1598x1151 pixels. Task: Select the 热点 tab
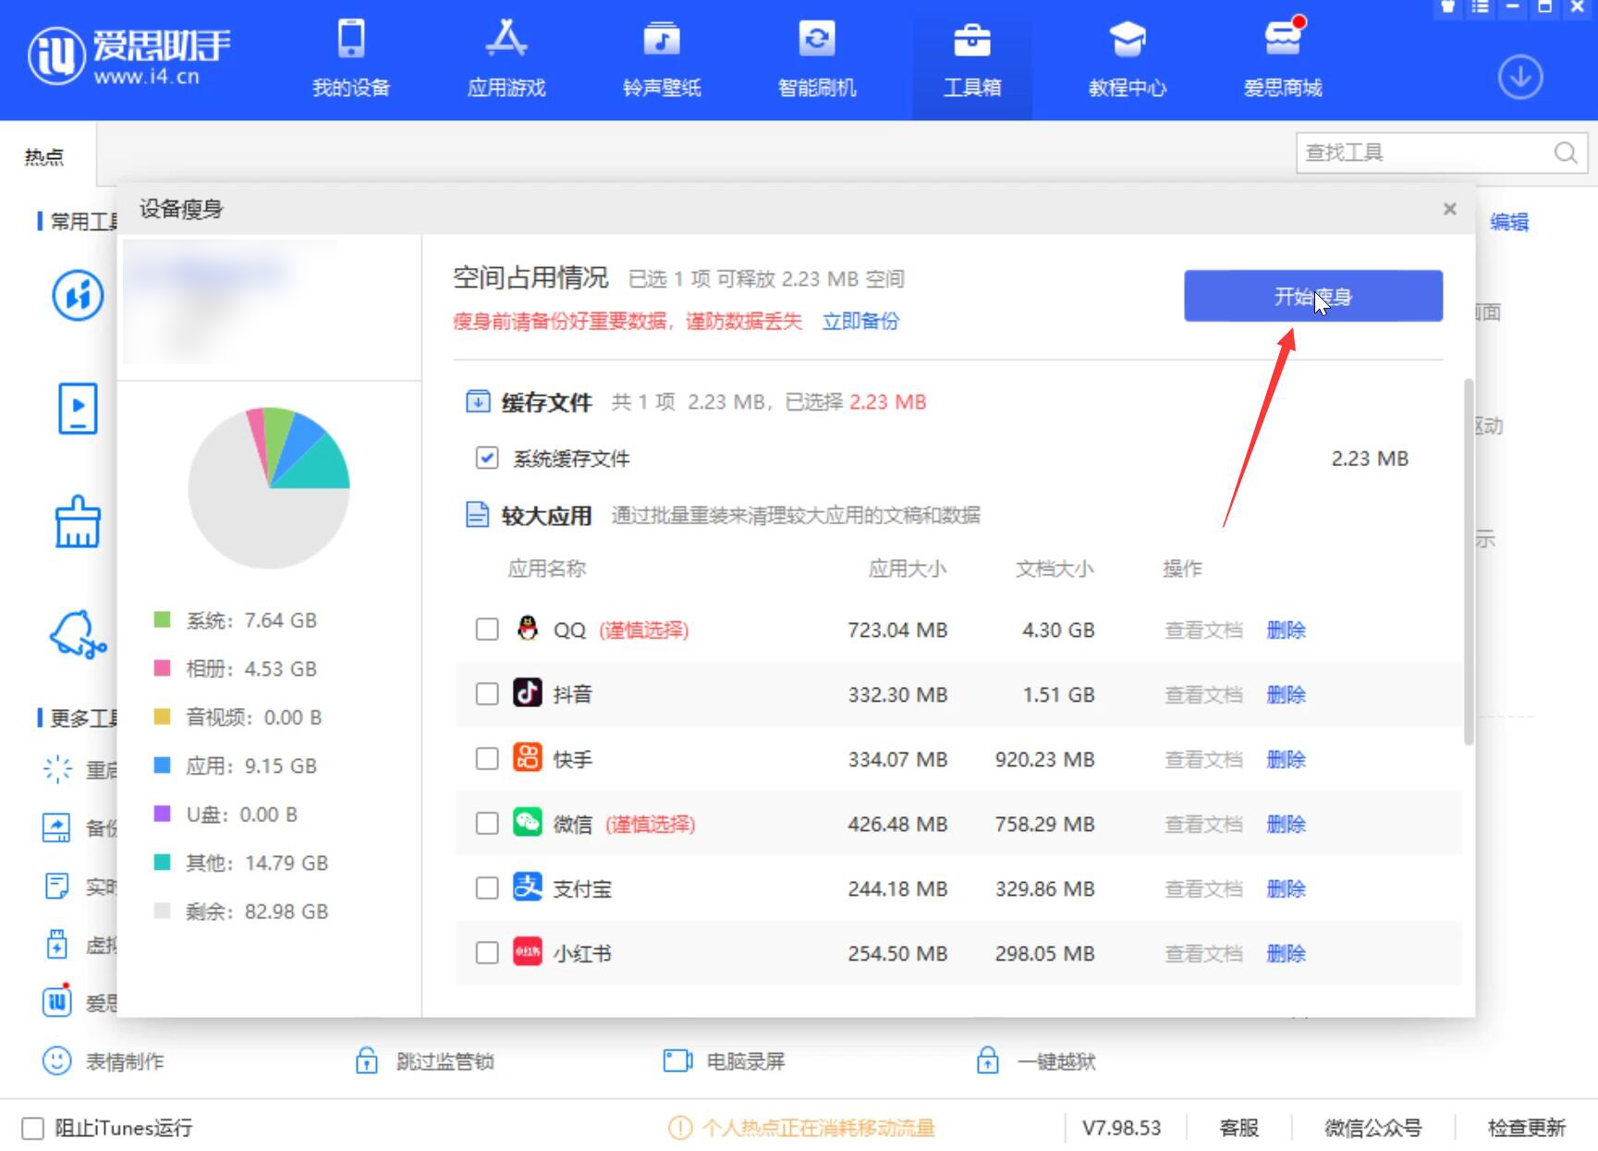coord(44,157)
